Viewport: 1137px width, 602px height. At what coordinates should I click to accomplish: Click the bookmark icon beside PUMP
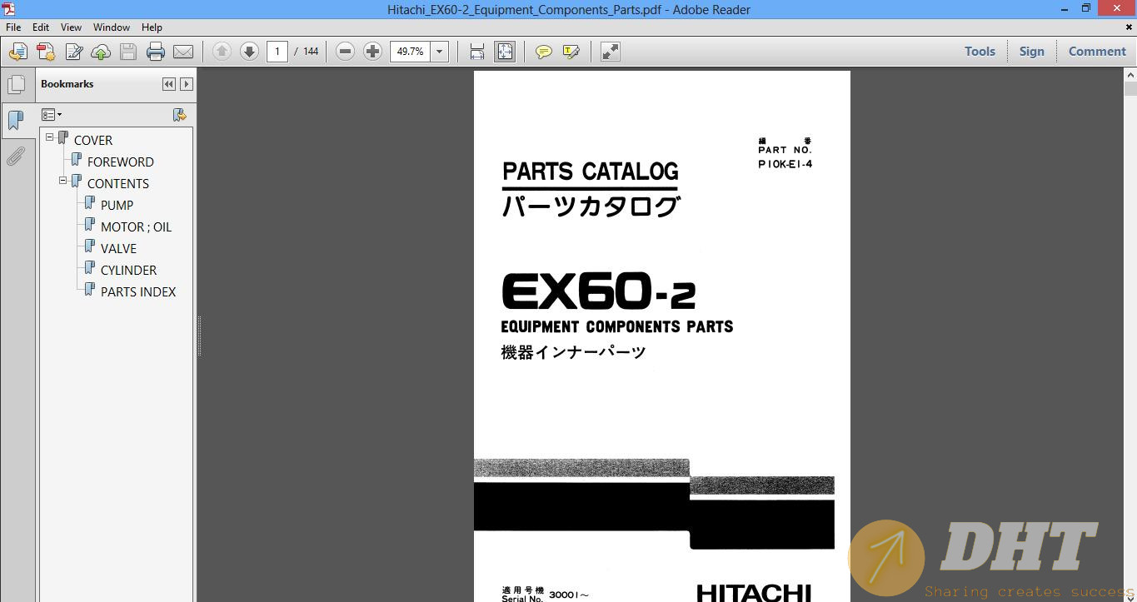pyautogui.click(x=90, y=203)
